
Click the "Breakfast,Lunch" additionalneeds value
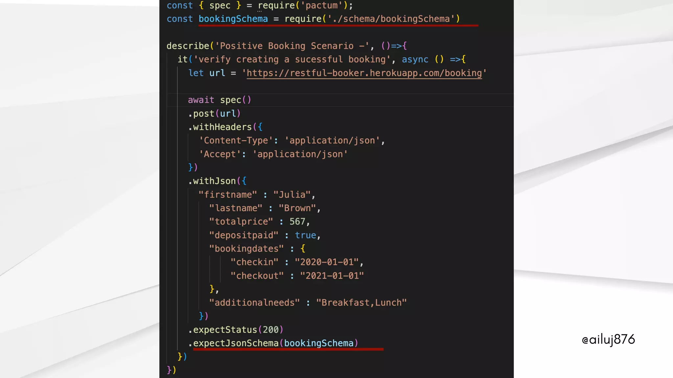[x=361, y=303]
